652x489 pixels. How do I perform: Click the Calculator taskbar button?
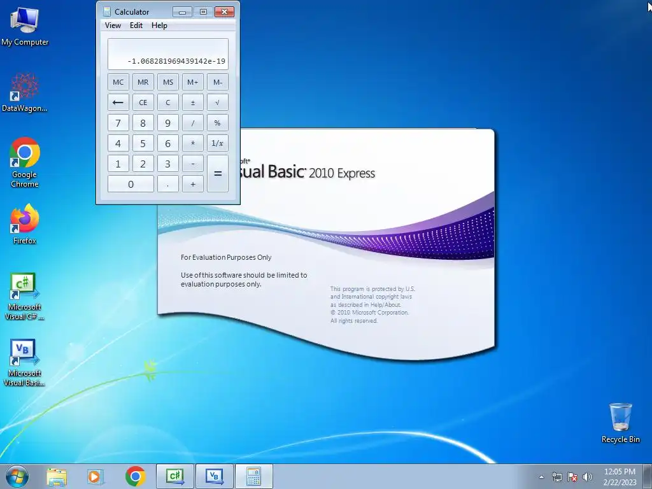coord(254,476)
